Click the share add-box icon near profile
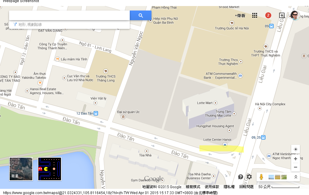 pos(282,15)
